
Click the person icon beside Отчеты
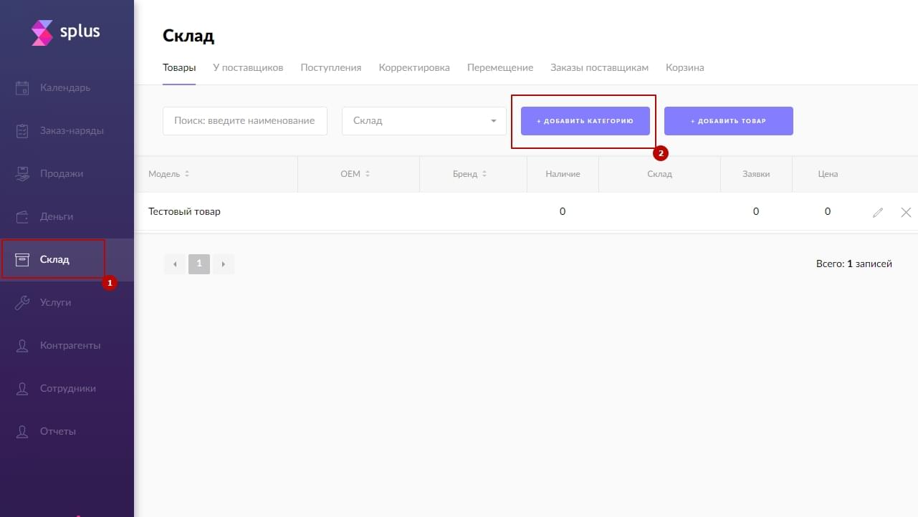click(22, 432)
